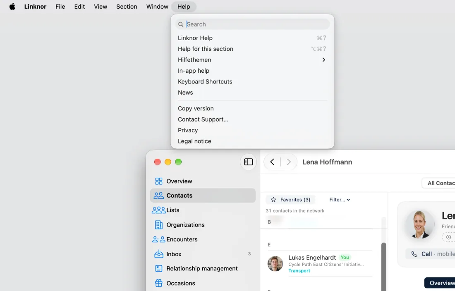Open the Linknor app menu
The image size is (455, 291).
point(36,6)
